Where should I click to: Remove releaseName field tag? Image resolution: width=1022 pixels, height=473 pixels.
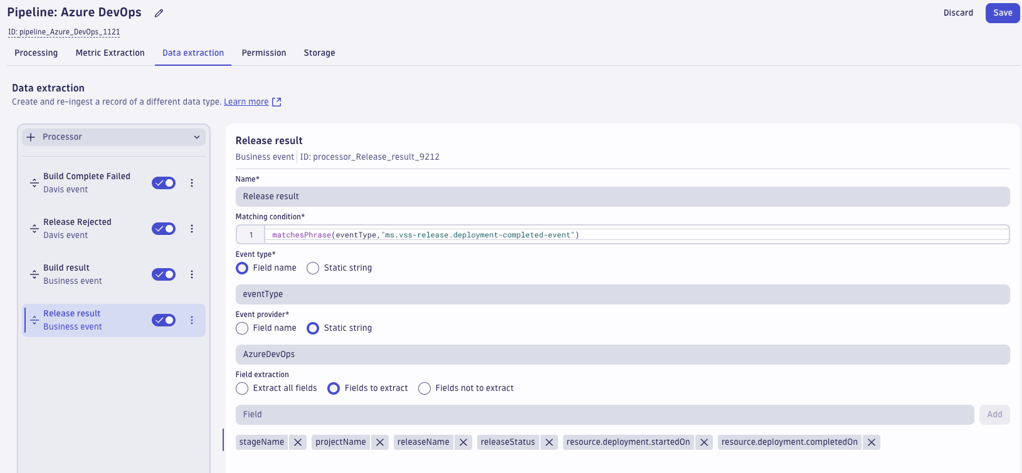click(463, 442)
